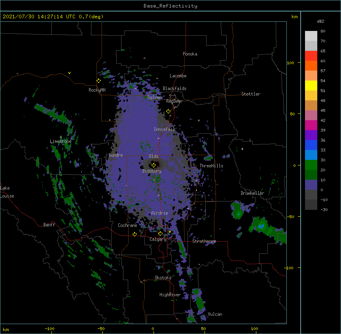Click the Lacombe city label

[178, 76]
